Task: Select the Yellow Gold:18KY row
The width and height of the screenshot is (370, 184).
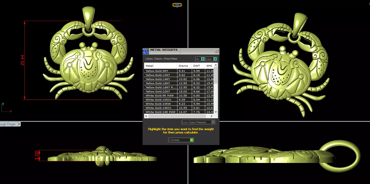Action: coord(179,83)
